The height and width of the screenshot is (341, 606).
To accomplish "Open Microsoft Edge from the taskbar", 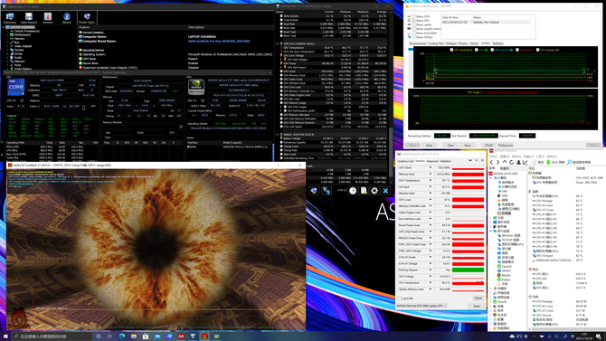I will (x=122, y=336).
